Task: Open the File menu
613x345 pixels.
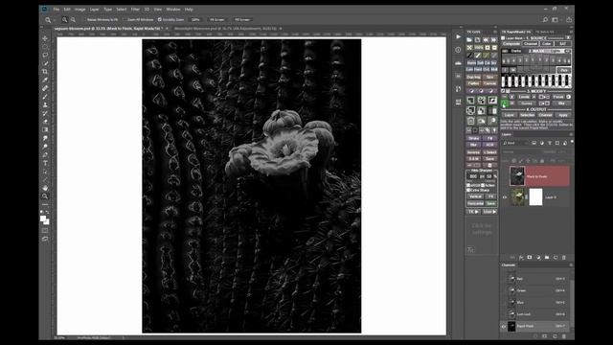Action: coord(57,9)
